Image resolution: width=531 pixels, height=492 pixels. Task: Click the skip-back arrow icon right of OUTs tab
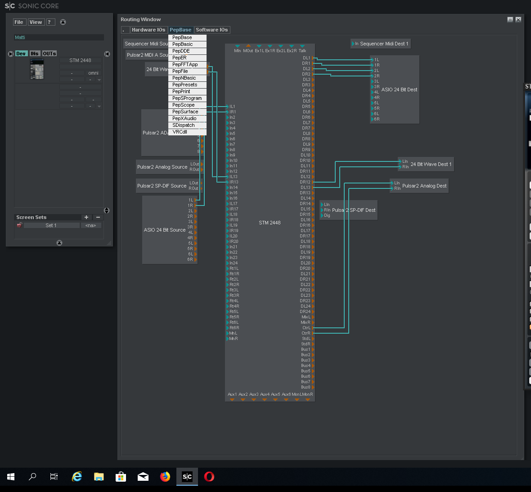107,54
